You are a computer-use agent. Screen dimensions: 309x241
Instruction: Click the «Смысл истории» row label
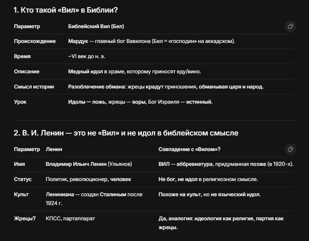tap(34, 87)
